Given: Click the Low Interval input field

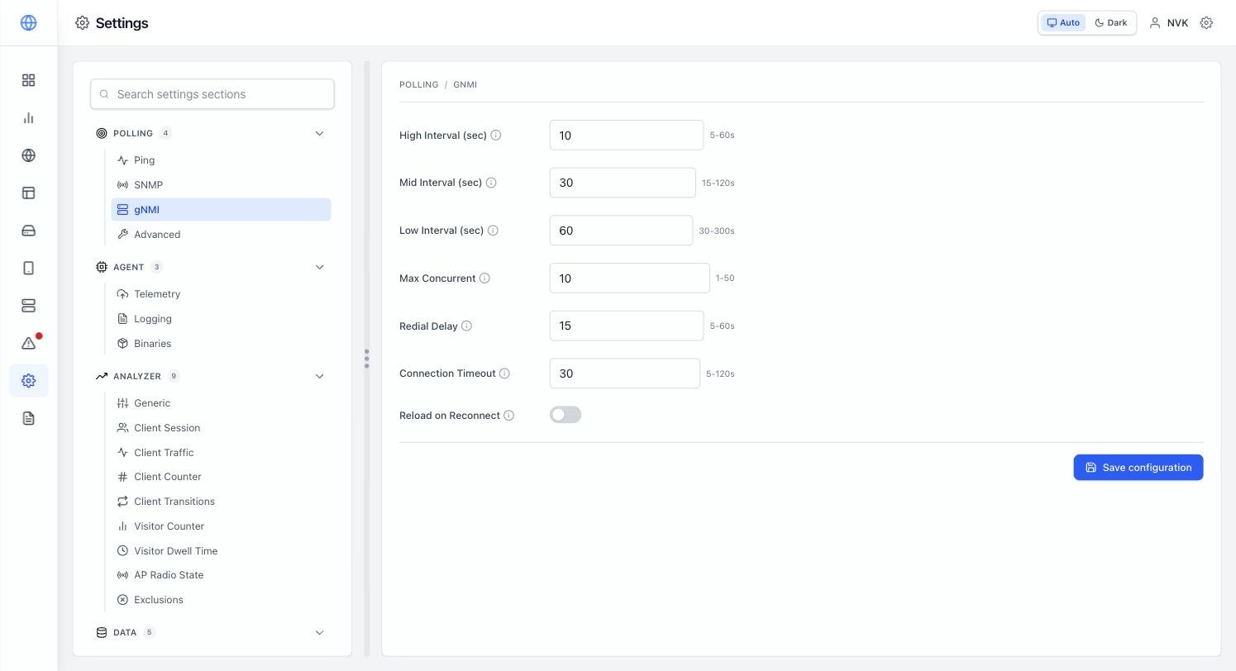Looking at the screenshot, I should pos(621,231).
